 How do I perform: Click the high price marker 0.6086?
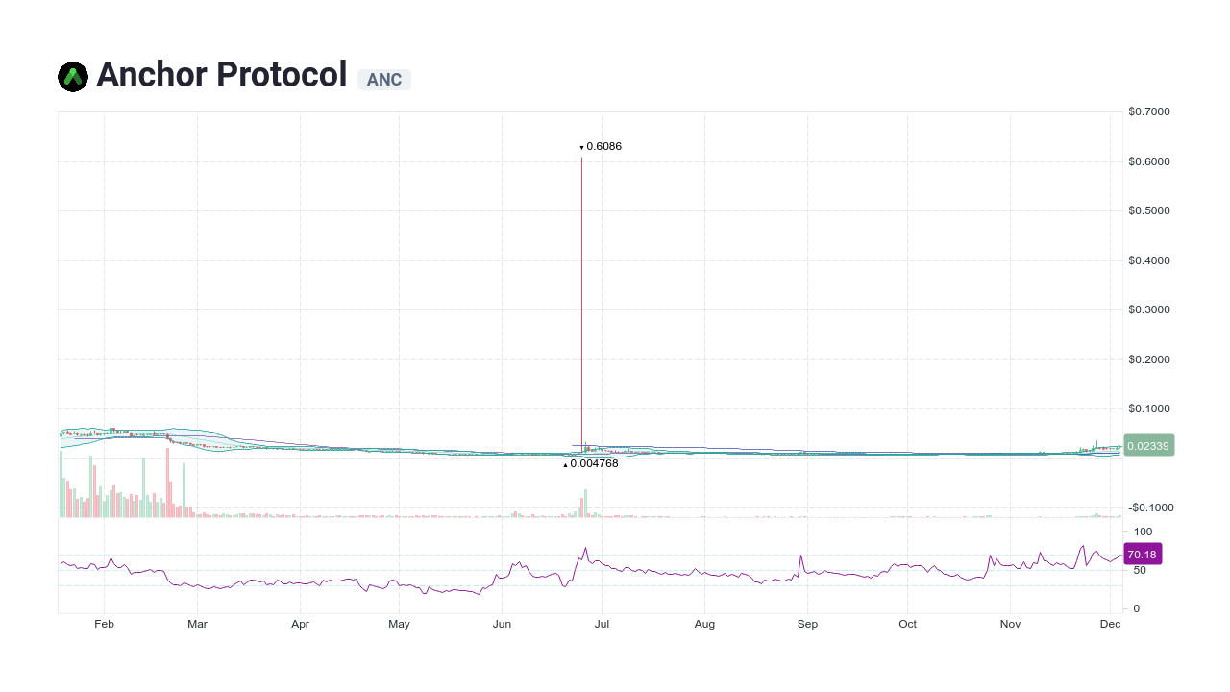click(602, 146)
